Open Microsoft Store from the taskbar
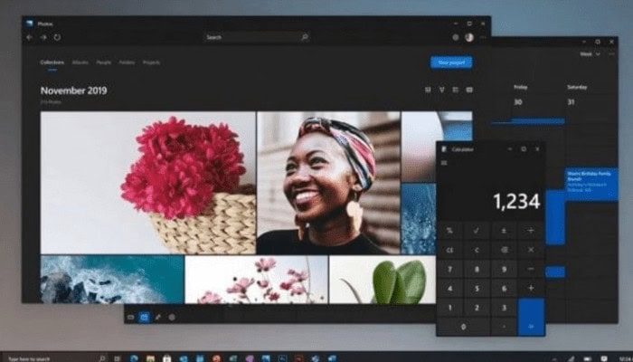Image resolution: width=633 pixels, height=362 pixels. (x=166, y=358)
